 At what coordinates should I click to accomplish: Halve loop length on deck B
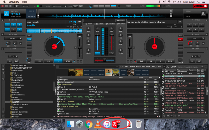(x=192, y=56)
